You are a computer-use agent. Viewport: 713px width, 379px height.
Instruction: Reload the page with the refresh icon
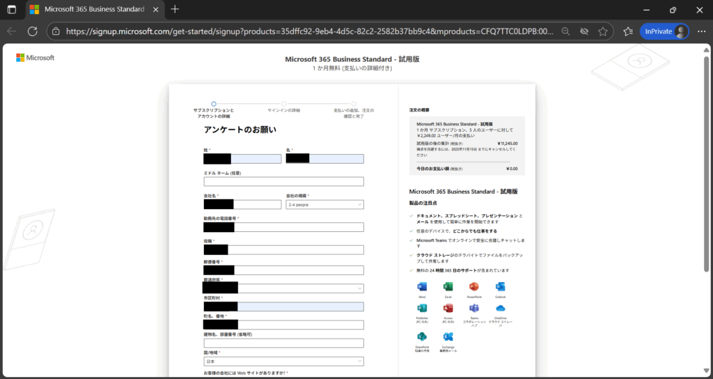pyautogui.click(x=32, y=31)
